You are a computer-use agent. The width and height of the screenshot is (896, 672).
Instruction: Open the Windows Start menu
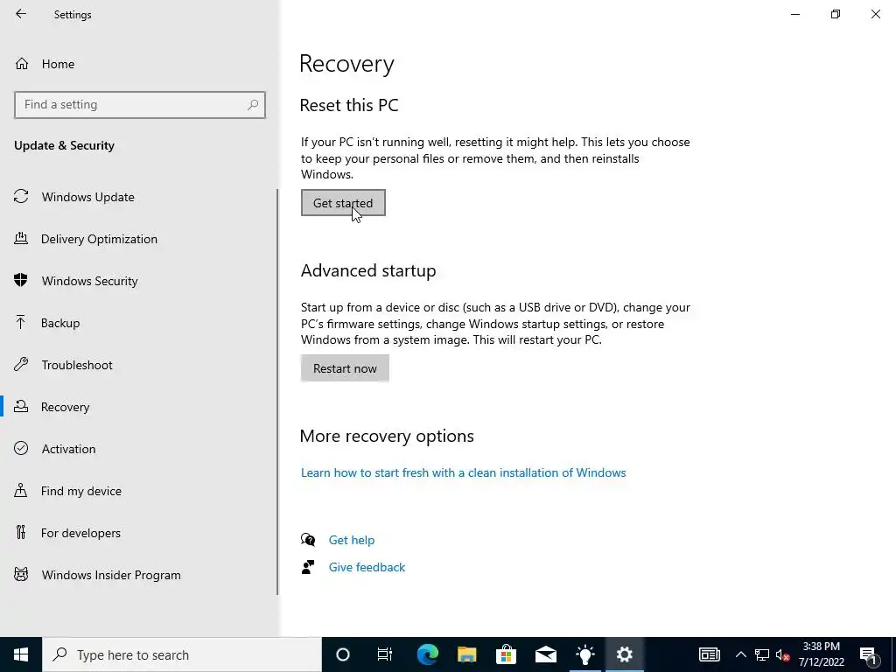pos(21,654)
